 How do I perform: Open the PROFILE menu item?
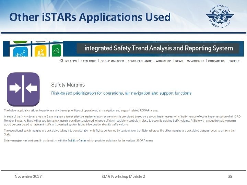pyautogui.click(x=234, y=61)
